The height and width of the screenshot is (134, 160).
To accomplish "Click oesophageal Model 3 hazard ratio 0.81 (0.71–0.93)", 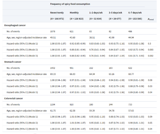I will click(x=136, y=56).
